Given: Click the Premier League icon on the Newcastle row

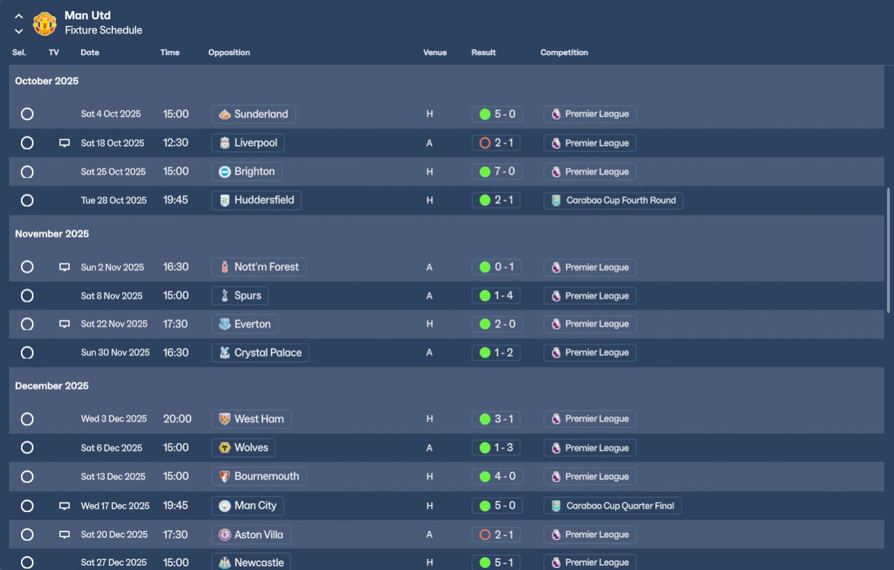Looking at the screenshot, I should (x=556, y=562).
